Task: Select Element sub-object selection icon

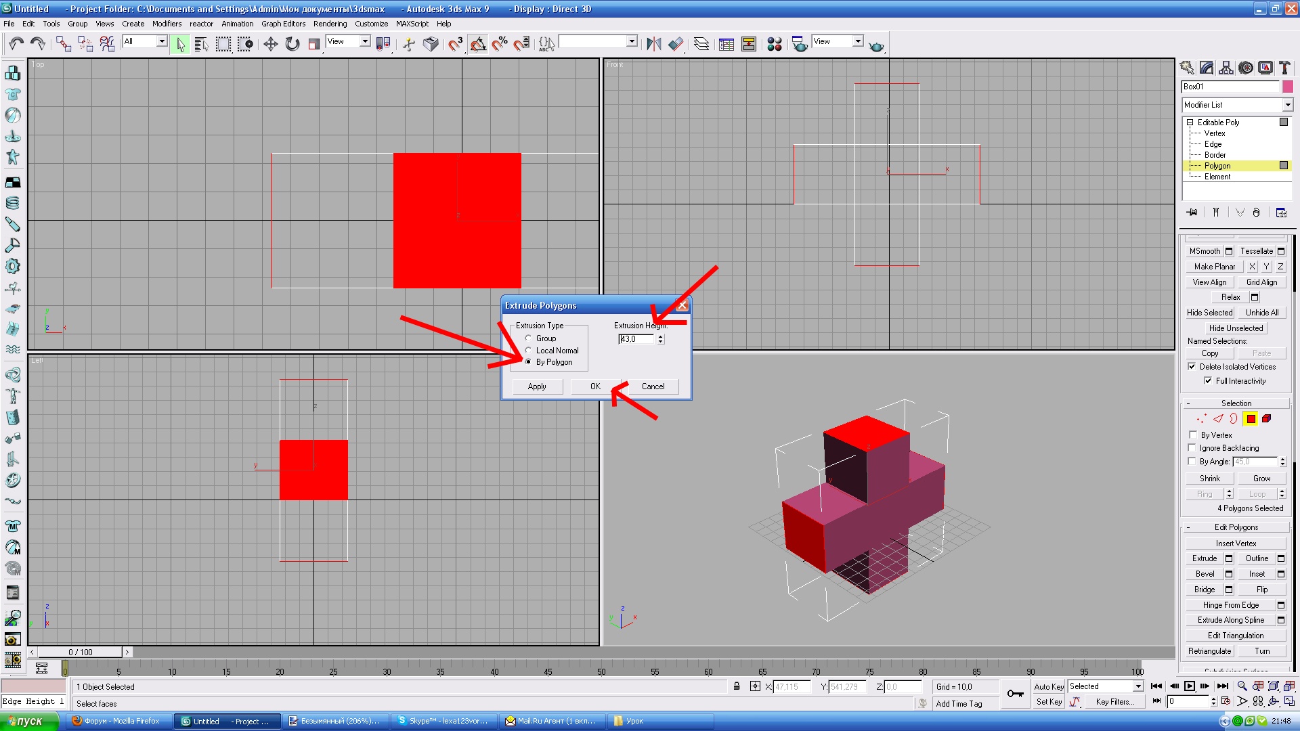Action: pos(1266,419)
